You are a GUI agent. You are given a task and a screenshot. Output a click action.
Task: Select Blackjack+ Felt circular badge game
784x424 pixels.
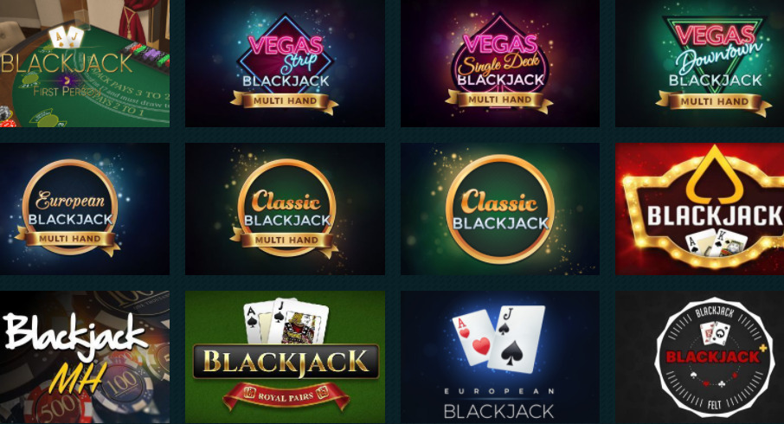coord(699,357)
